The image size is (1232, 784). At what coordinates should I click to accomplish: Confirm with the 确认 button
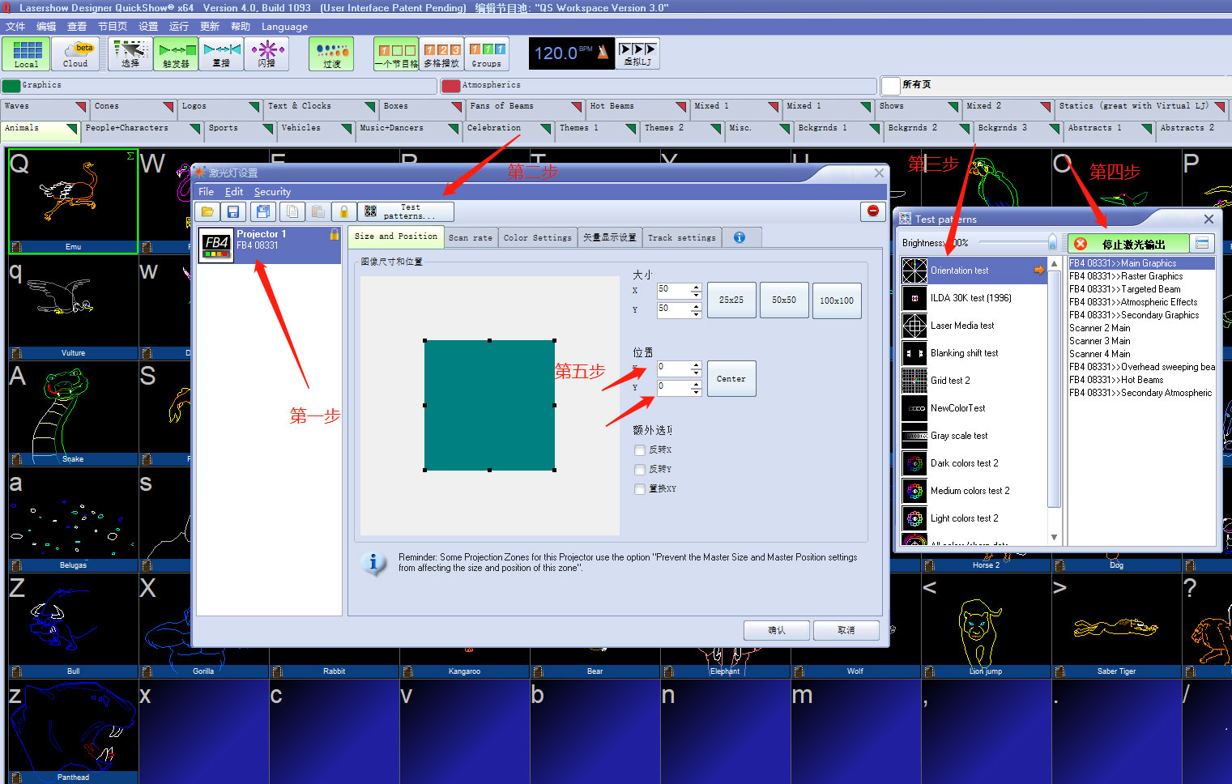pos(777,630)
